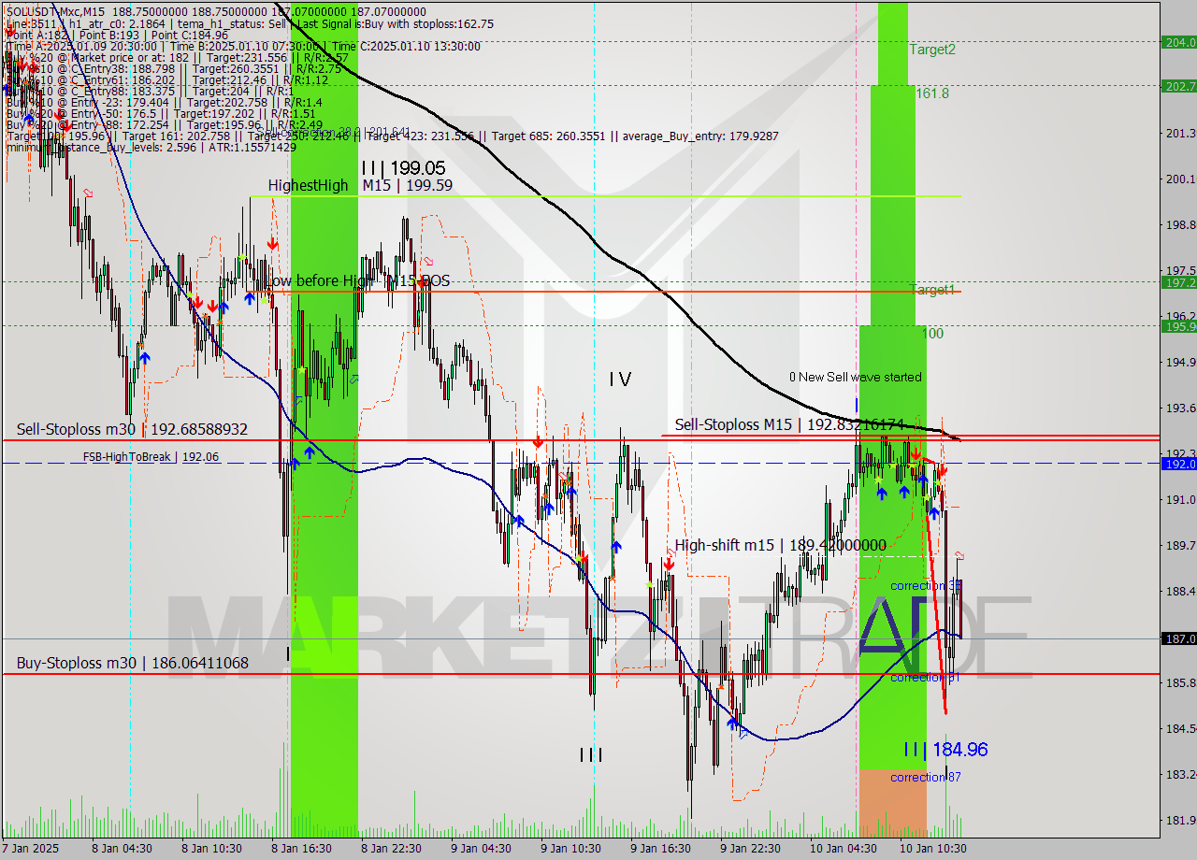Click the 'Target1' label
The height and width of the screenshot is (860, 1197).
932,290
